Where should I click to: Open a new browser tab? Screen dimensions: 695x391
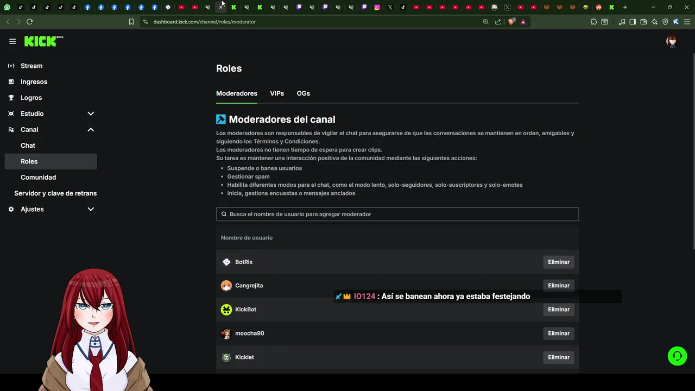coord(625,7)
